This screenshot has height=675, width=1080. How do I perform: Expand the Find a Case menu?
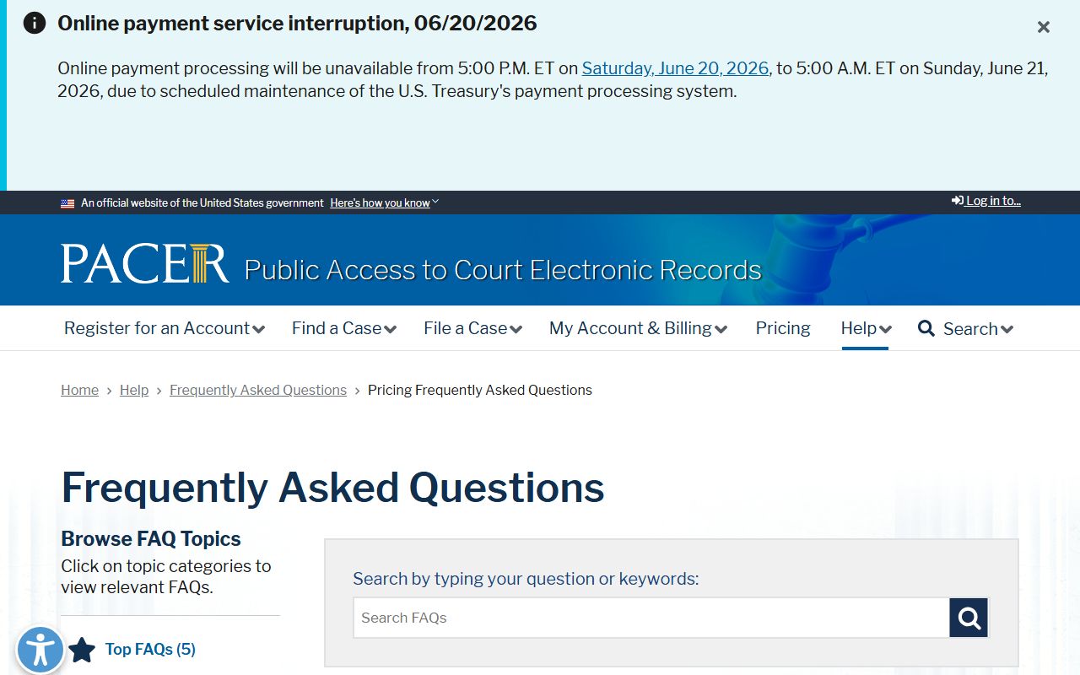pos(344,328)
